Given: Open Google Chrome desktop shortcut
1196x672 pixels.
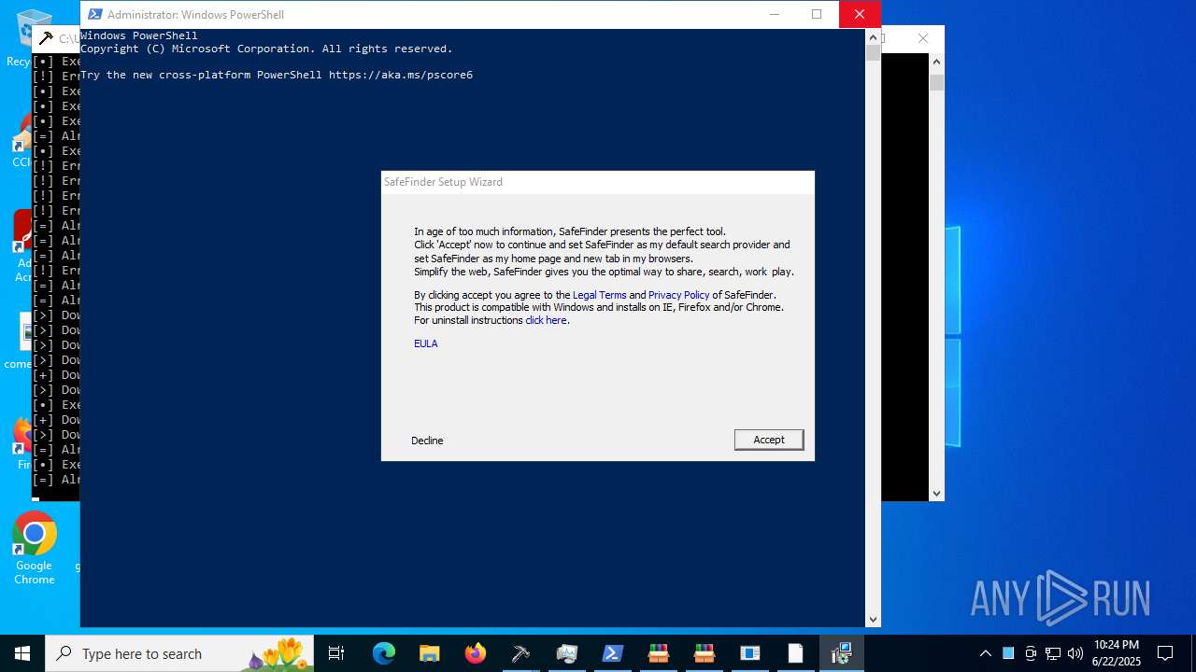Looking at the screenshot, I should 35,549.
